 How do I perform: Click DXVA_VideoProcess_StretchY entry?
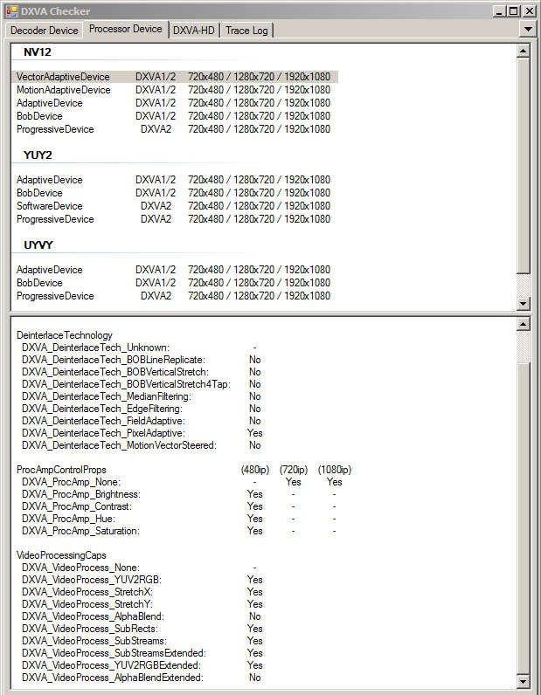(87, 604)
